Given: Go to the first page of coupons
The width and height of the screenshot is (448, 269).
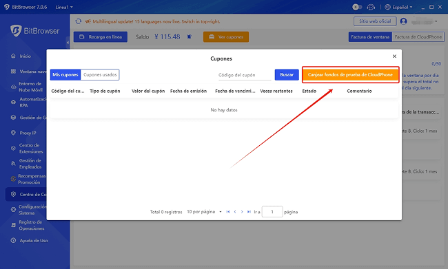Looking at the screenshot, I should (x=228, y=212).
